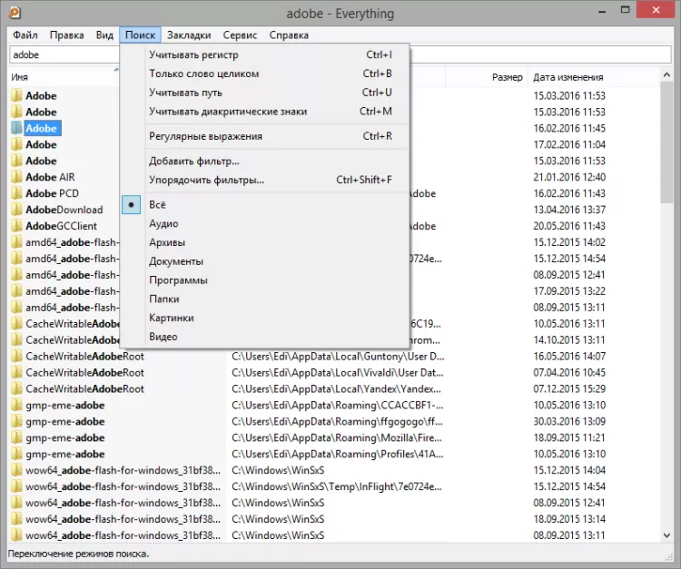This screenshot has height=569, width=681.
Task: Toggle Учитывать регистр option
Action: [265, 54]
